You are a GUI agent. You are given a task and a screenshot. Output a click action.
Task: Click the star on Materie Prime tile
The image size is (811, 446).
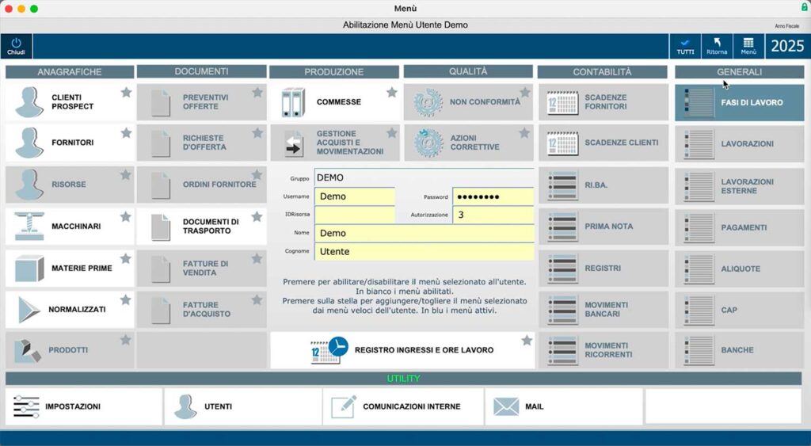[126, 259]
